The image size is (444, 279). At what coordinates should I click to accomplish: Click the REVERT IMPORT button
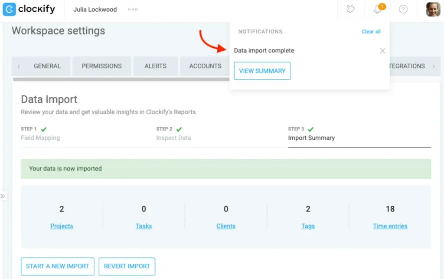[x=127, y=266]
